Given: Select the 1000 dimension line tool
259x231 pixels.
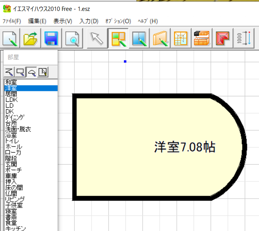Looking at the screenshot, I should coord(244,38).
